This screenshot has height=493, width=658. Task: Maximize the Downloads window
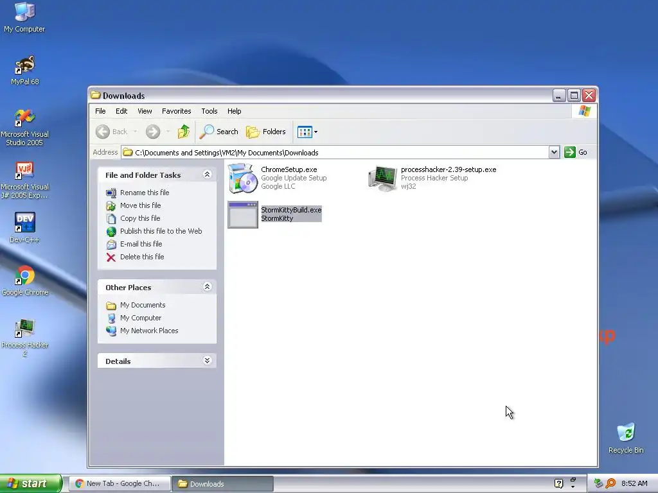[574, 96]
